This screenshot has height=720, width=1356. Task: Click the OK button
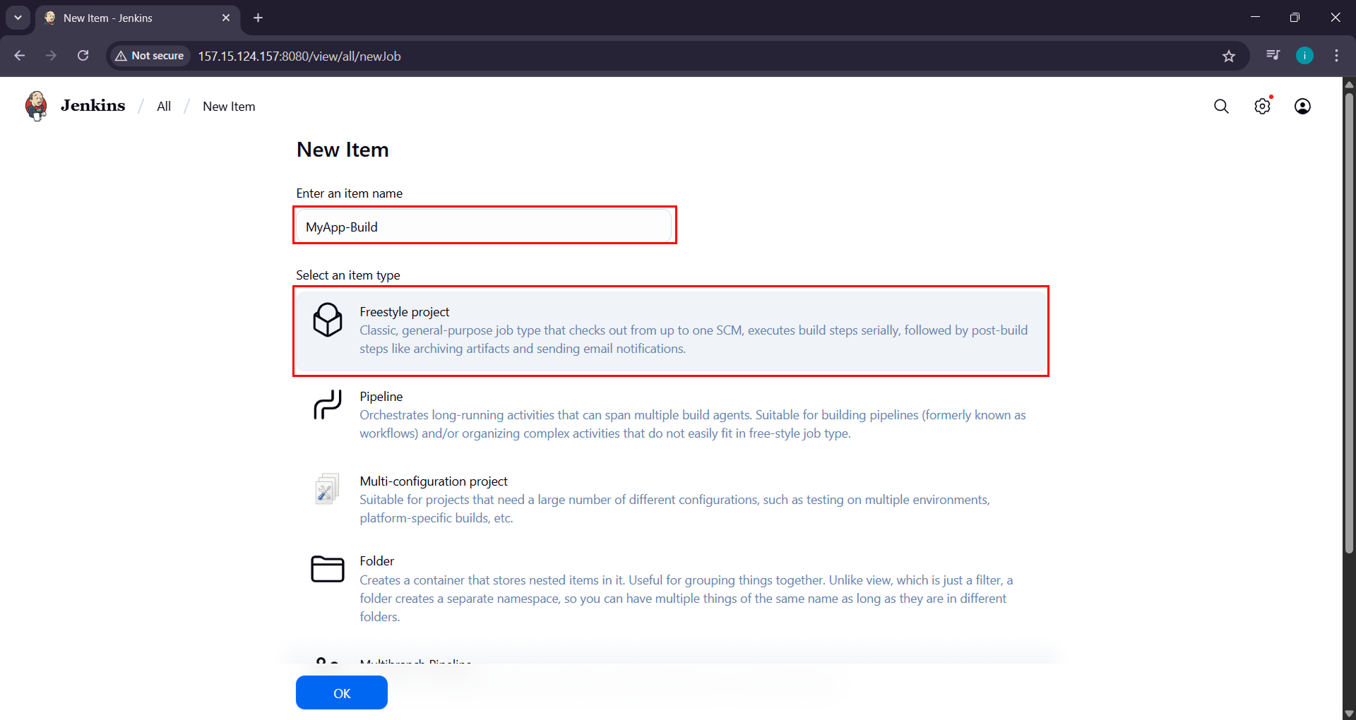tap(341, 692)
